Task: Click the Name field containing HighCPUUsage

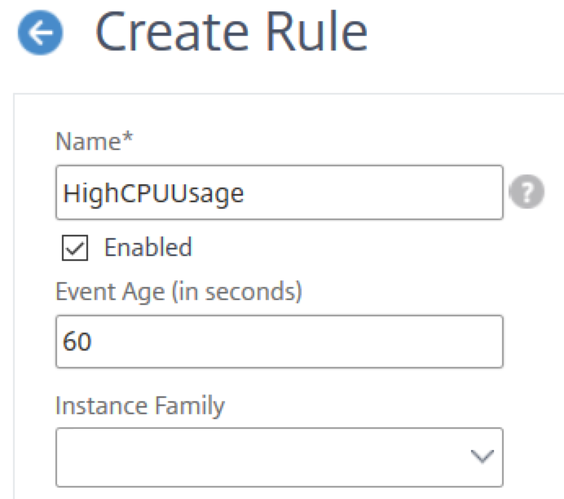Action: coord(279,192)
